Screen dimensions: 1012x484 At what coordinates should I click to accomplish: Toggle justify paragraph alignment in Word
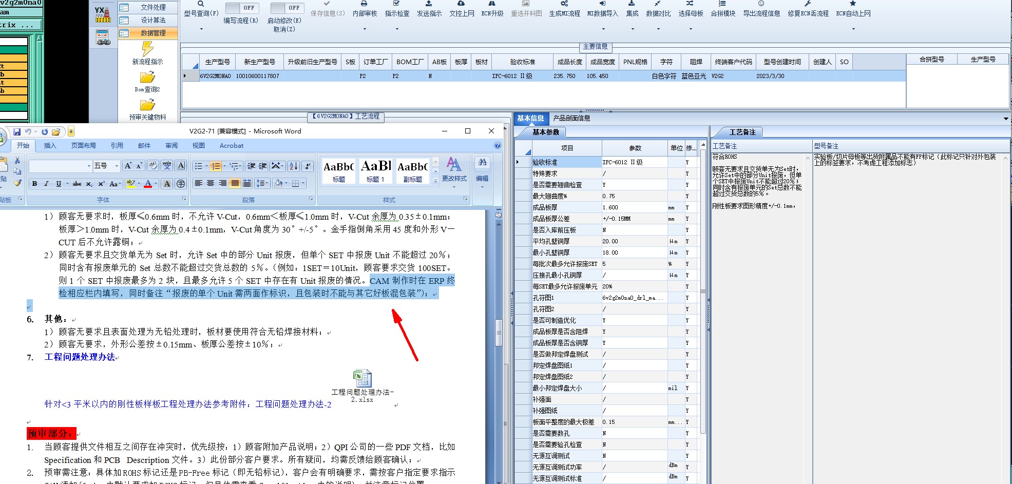click(x=235, y=183)
